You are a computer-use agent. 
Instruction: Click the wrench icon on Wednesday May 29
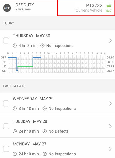[45, 109]
